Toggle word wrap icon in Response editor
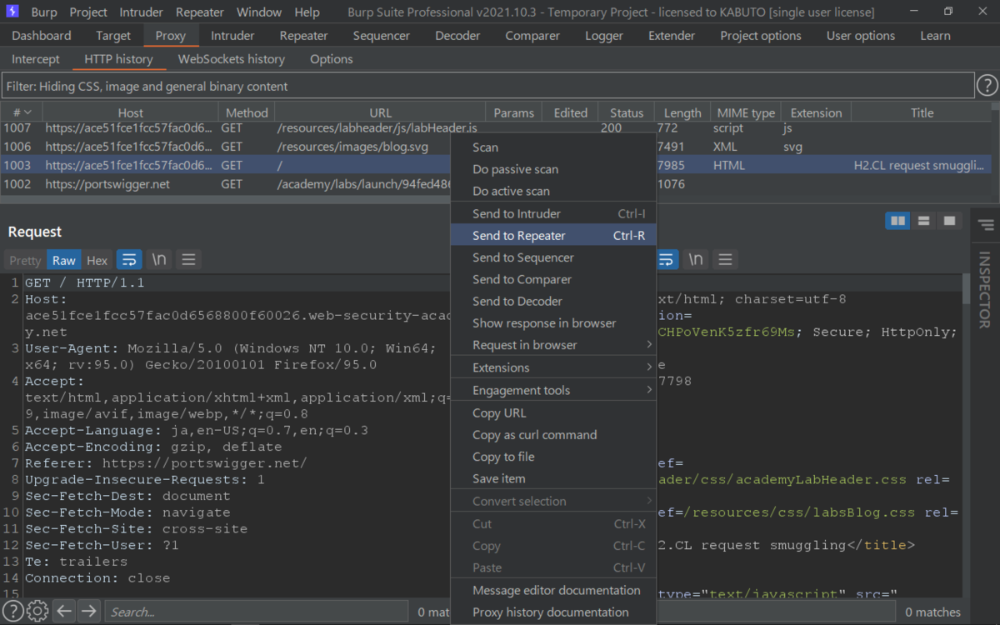The width and height of the screenshot is (1000, 625). pyautogui.click(x=667, y=260)
